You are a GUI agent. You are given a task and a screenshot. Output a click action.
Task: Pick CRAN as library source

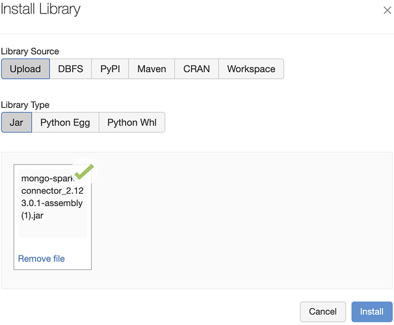tap(196, 69)
